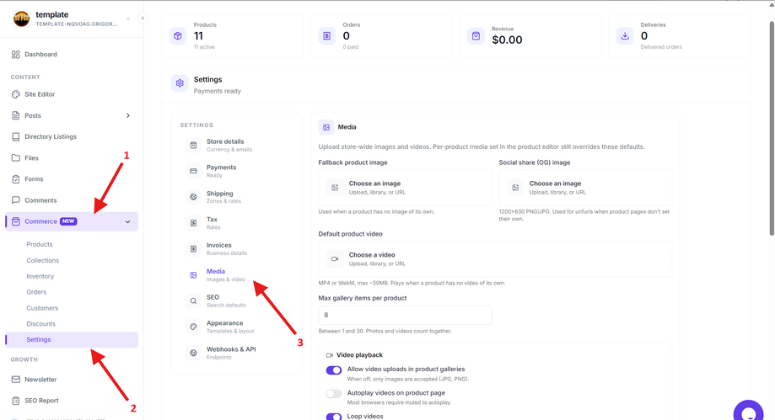Select the Tax settings icon
Viewport: 775px width, 420px height.
click(193, 223)
